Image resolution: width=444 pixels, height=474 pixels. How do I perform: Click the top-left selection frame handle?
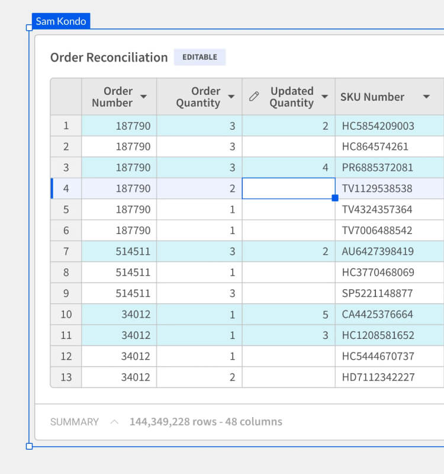pyautogui.click(x=29, y=28)
